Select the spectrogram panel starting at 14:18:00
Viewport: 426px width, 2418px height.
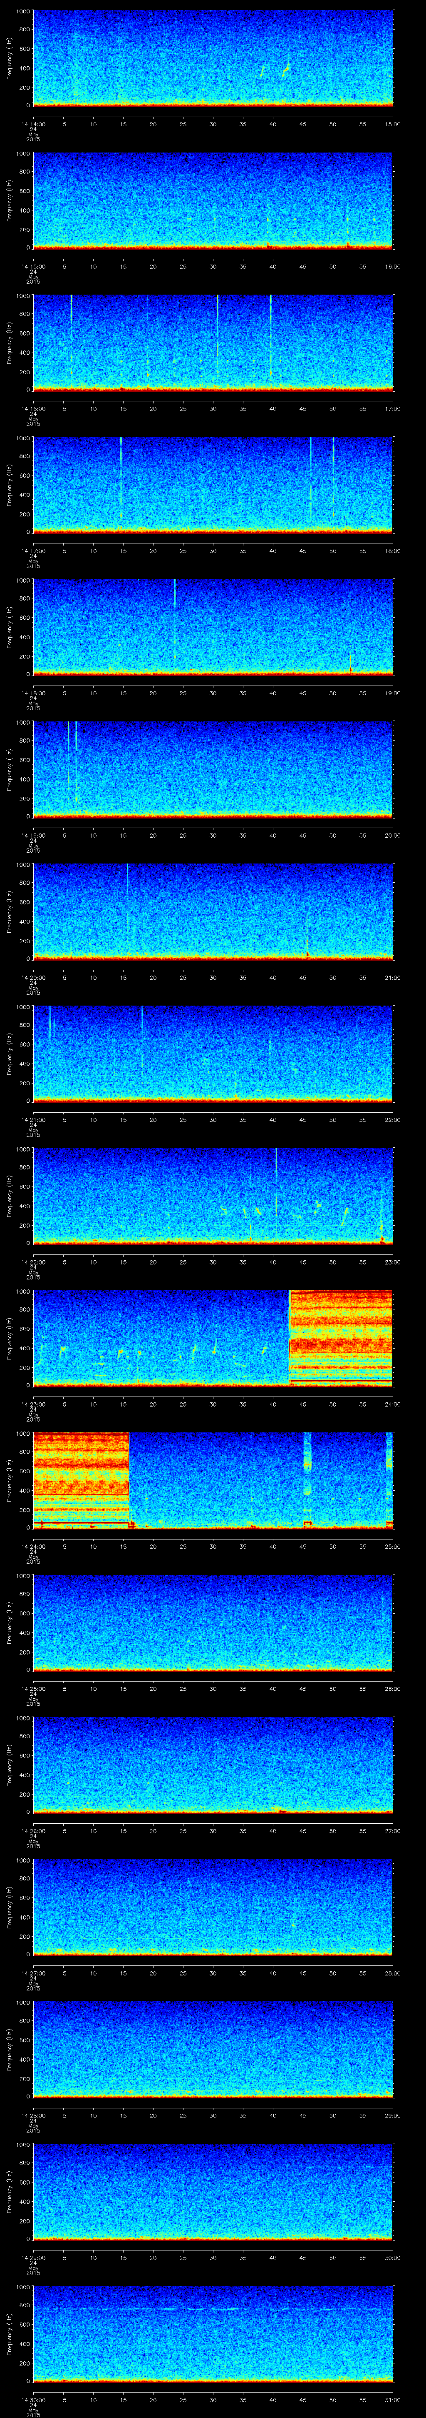(213, 627)
